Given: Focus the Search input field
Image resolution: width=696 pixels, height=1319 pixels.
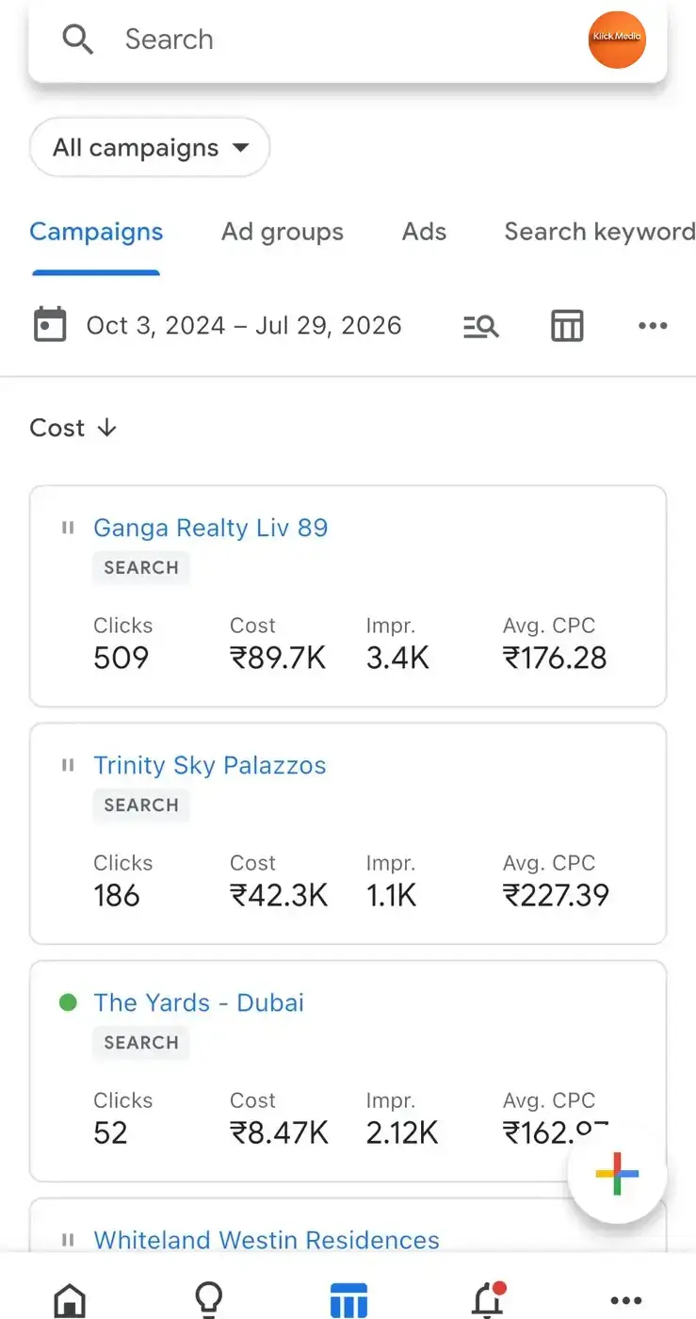Looking at the screenshot, I should pyautogui.click(x=348, y=40).
